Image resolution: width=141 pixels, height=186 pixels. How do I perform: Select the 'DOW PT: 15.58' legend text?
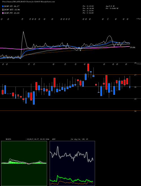tap(12, 13)
